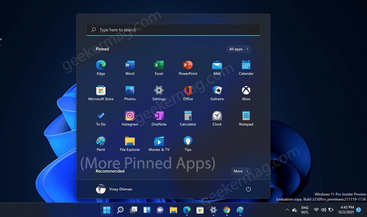Viewport: 367px width, 217px height.
Task: Open Edge from pinned apps
Action: [101, 67]
